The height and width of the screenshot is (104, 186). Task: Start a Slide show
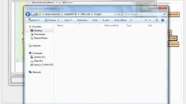point(82,20)
